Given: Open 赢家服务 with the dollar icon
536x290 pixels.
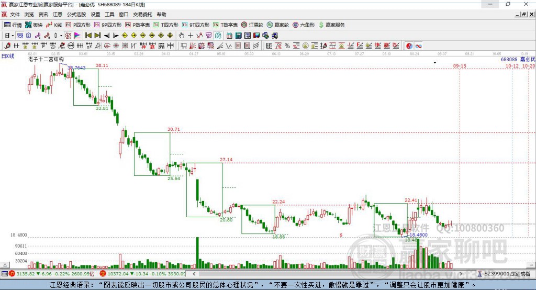Looking at the screenshot, I should pyautogui.click(x=331, y=25).
